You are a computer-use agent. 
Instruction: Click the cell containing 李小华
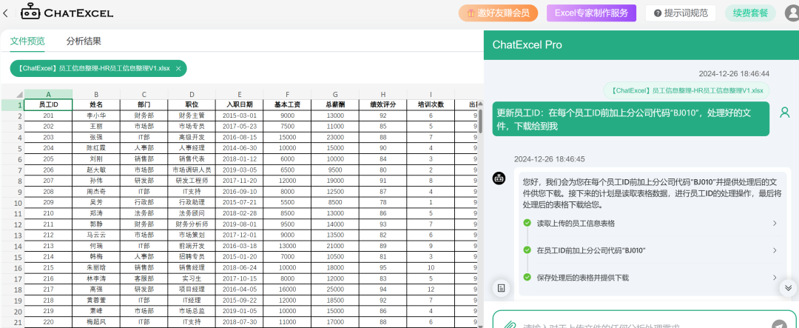(x=95, y=116)
